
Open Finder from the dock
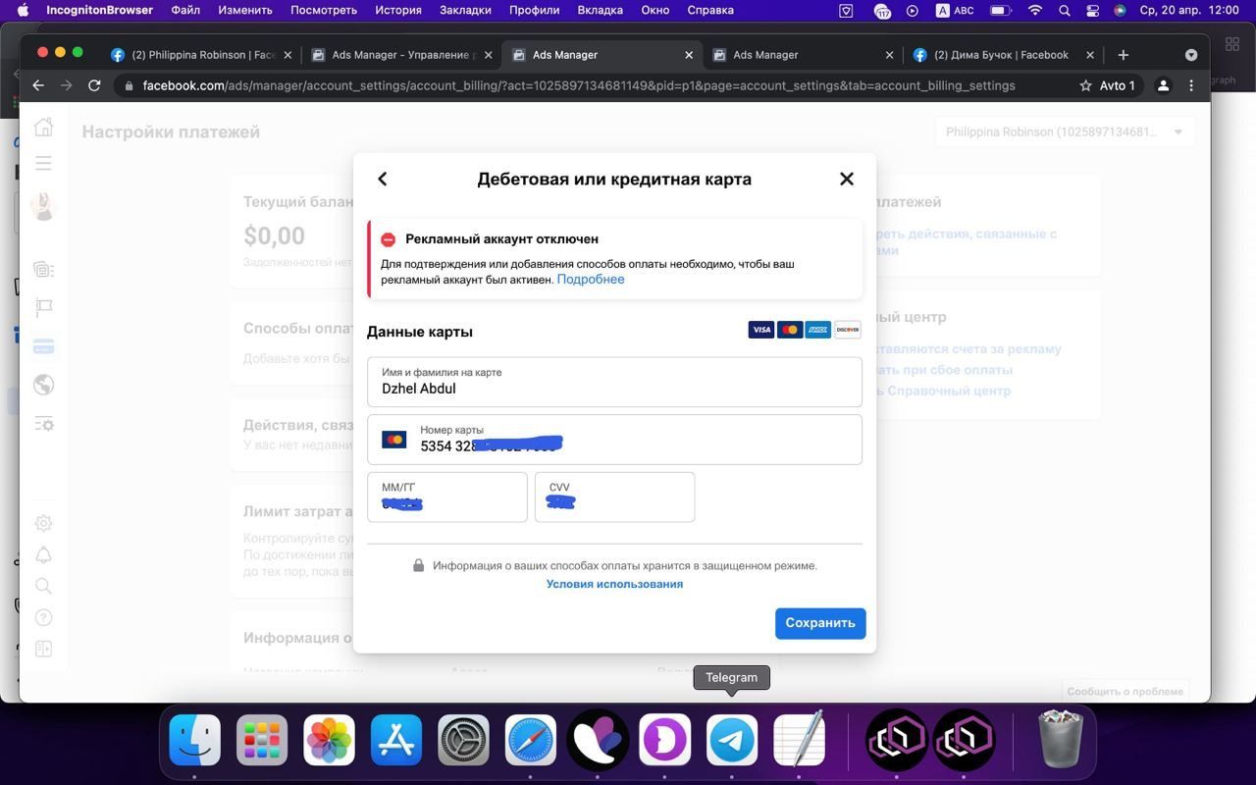[x=194, y=739]
